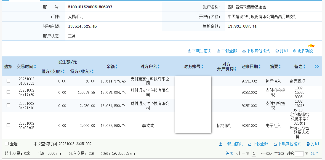Select the 李欢欢 transaction row checkbox

tap(9, 125)
